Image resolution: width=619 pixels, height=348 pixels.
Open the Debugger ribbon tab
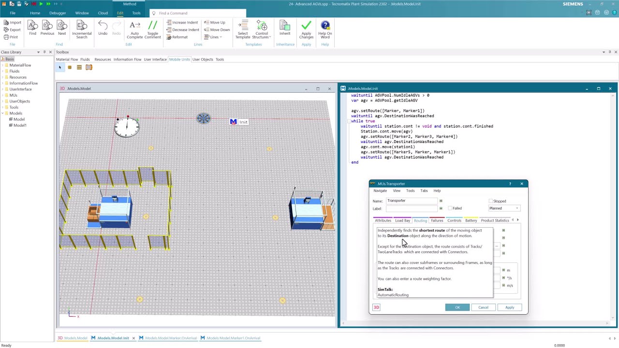(58, 13)
